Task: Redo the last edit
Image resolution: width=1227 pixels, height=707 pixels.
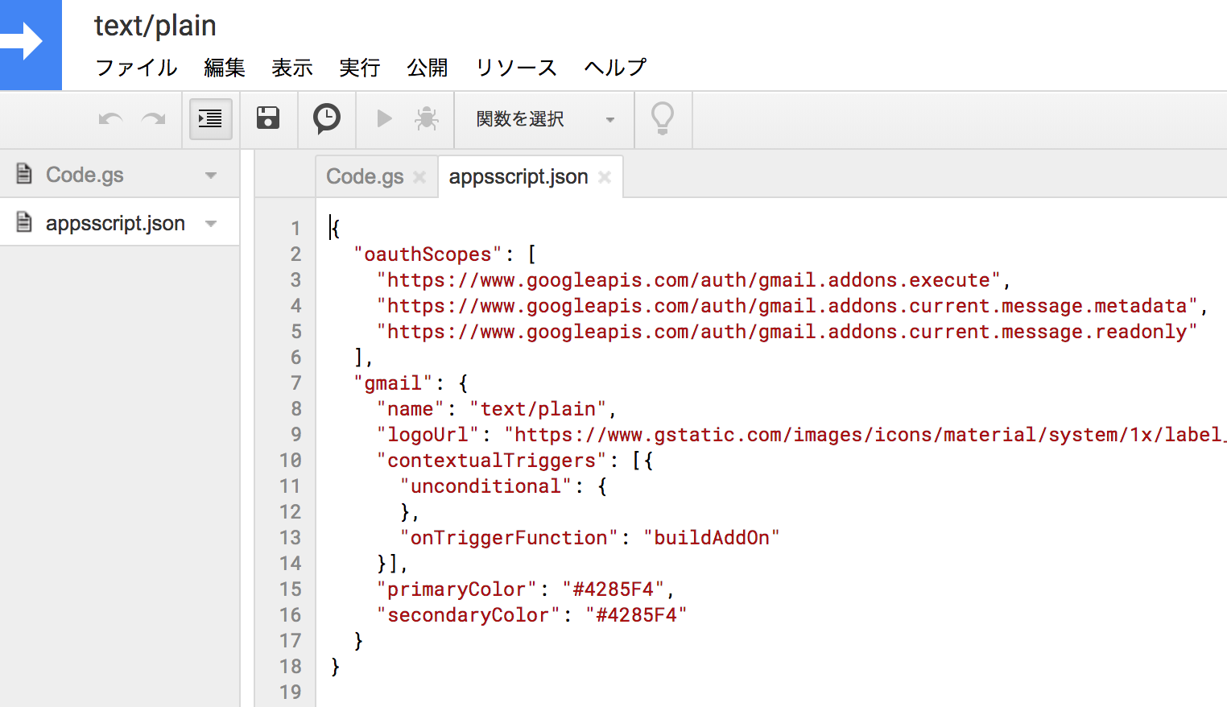Action: [x=153, y=118]
